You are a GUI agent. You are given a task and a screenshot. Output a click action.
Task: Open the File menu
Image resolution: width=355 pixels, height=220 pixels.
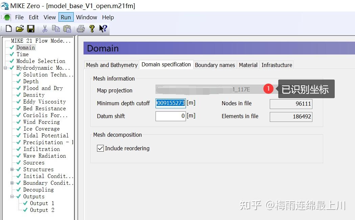(x=19, y=18)
